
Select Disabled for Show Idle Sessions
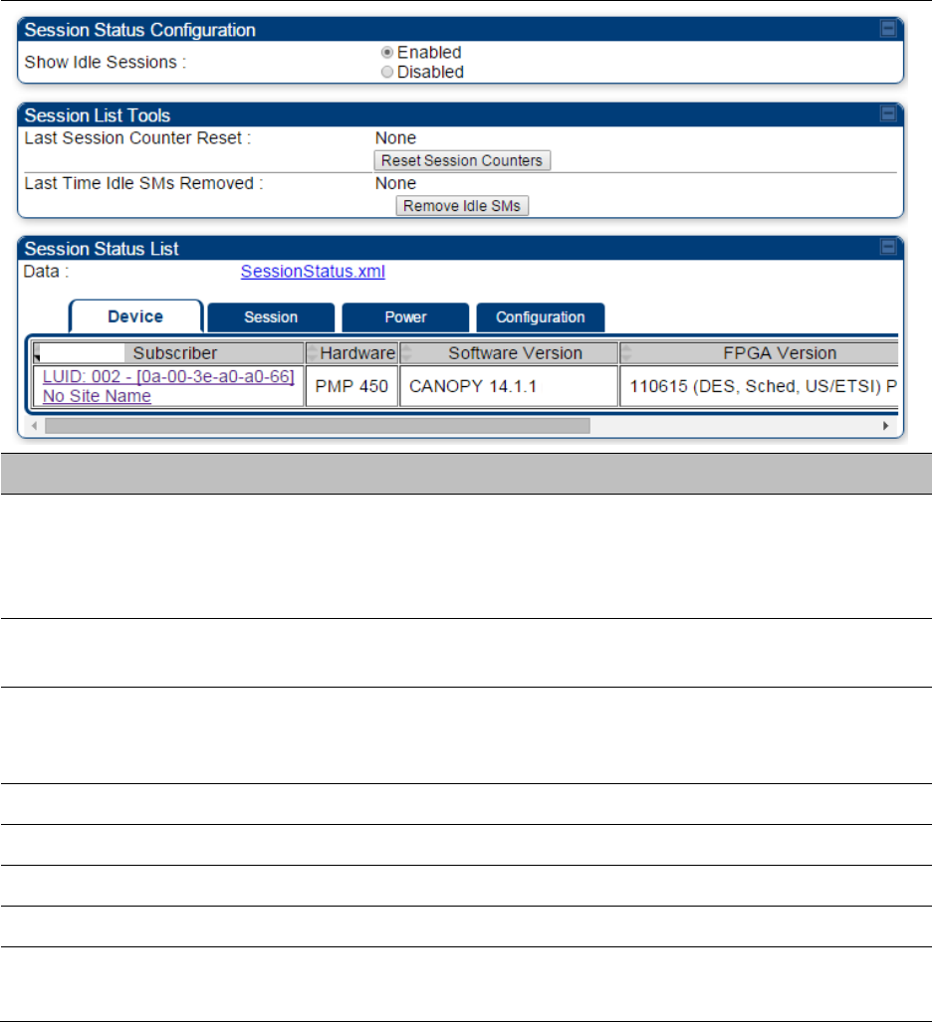(387, 72)
